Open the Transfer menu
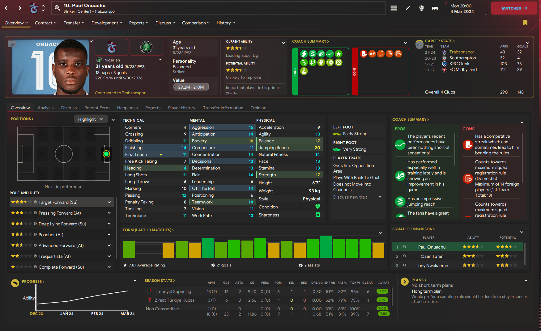 pos(74,23)
